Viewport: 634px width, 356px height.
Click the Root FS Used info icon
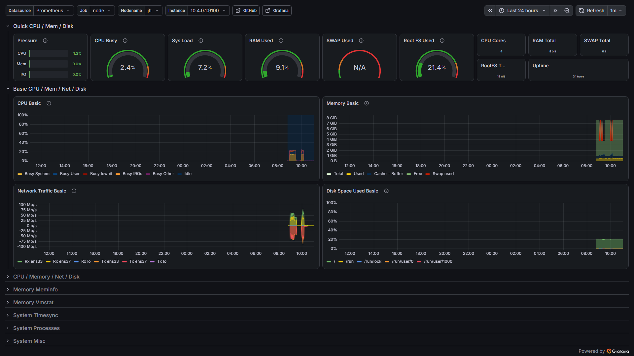coord(442,41)
